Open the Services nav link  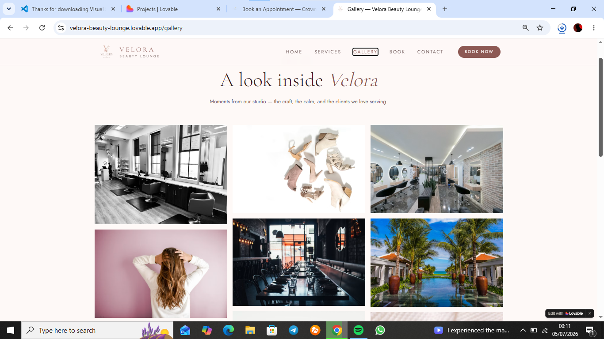328,52
